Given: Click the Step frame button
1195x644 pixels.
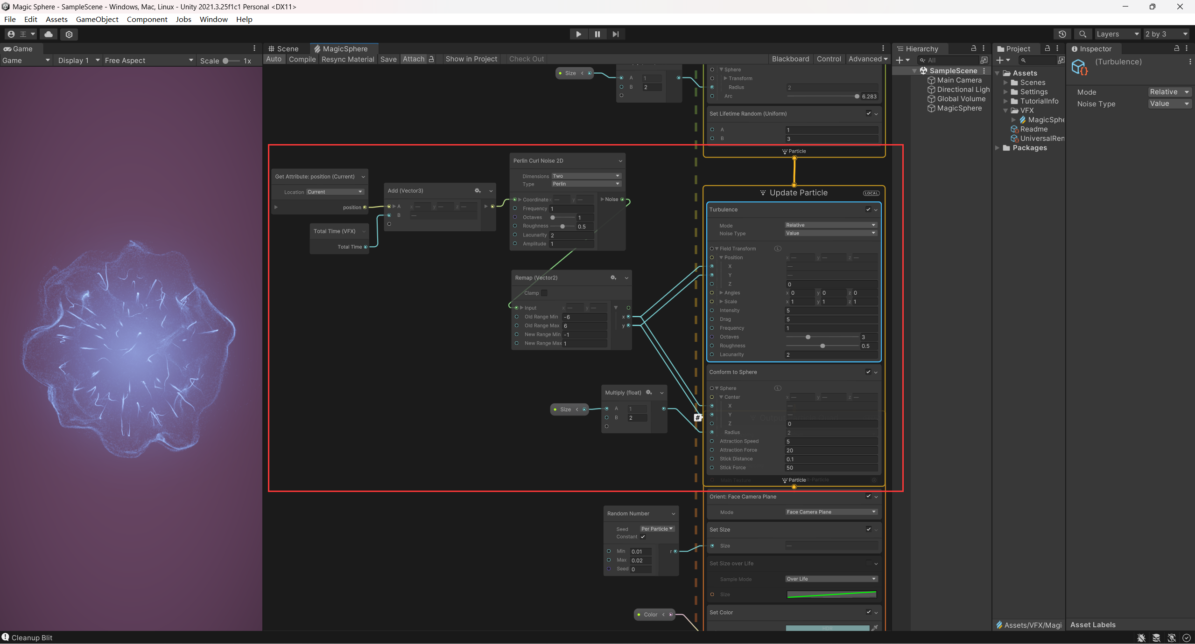Looking at the screenshot, I should tap(616, 34).
